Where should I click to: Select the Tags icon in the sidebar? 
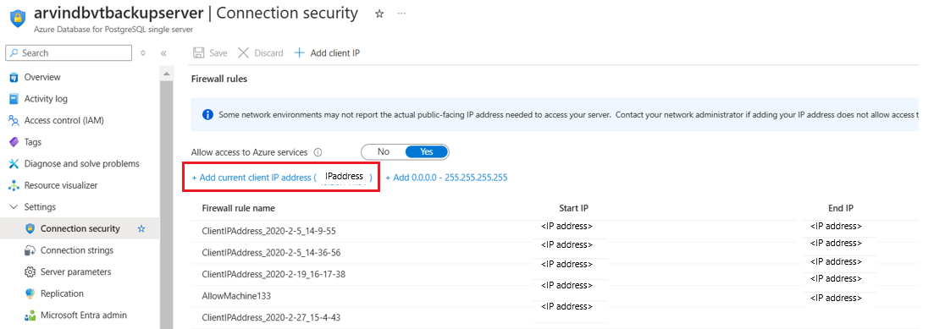click(14, 142)
